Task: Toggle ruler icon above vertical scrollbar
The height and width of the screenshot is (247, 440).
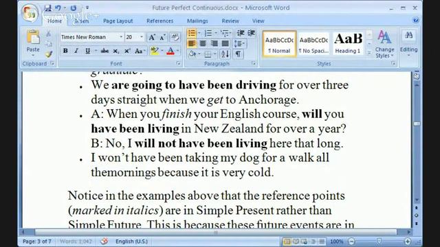Action: coord(417,76)
